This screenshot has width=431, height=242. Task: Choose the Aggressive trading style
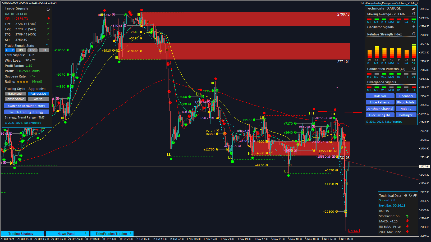point(38,94)
